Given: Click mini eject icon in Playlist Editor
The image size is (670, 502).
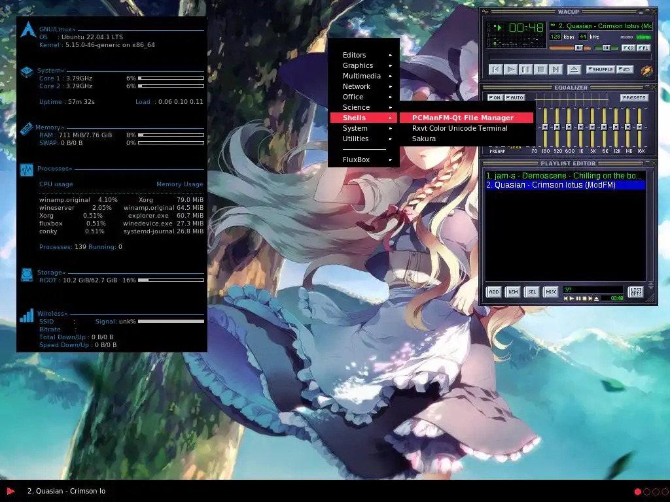Looking at the screenshot, I should [x=596, y=298].
